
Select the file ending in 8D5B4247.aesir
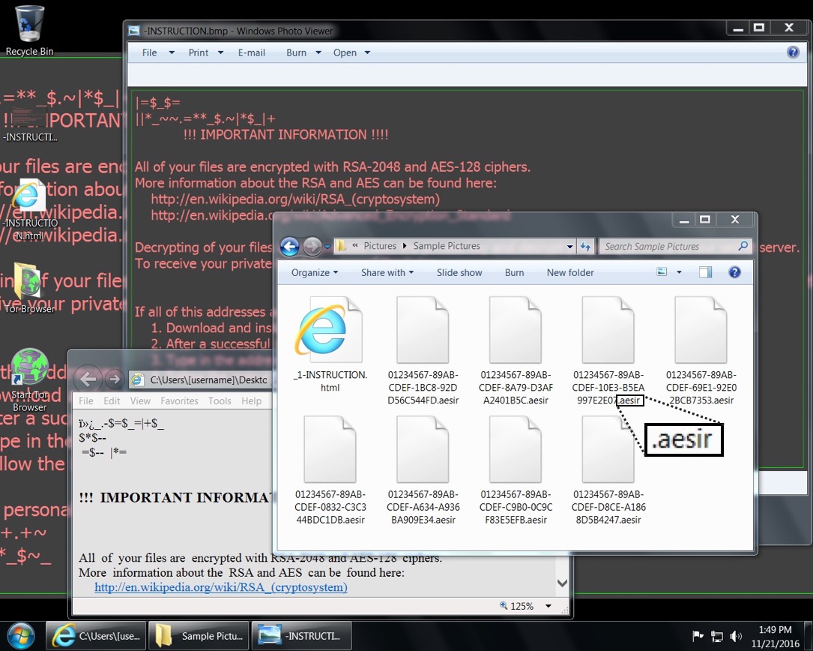tap(608, 469)
